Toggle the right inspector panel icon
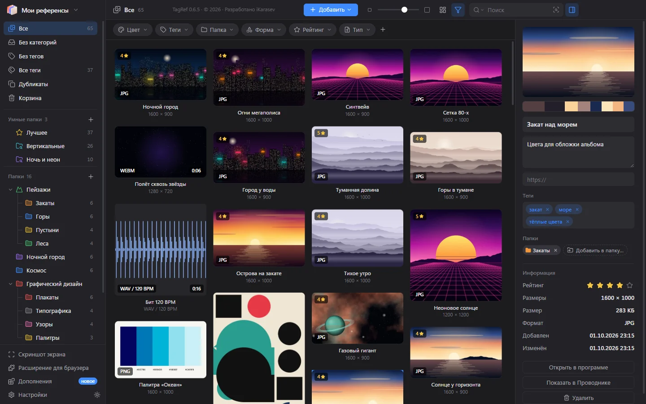The width and height of the screenshot is (646, 404). coord(572,10)
